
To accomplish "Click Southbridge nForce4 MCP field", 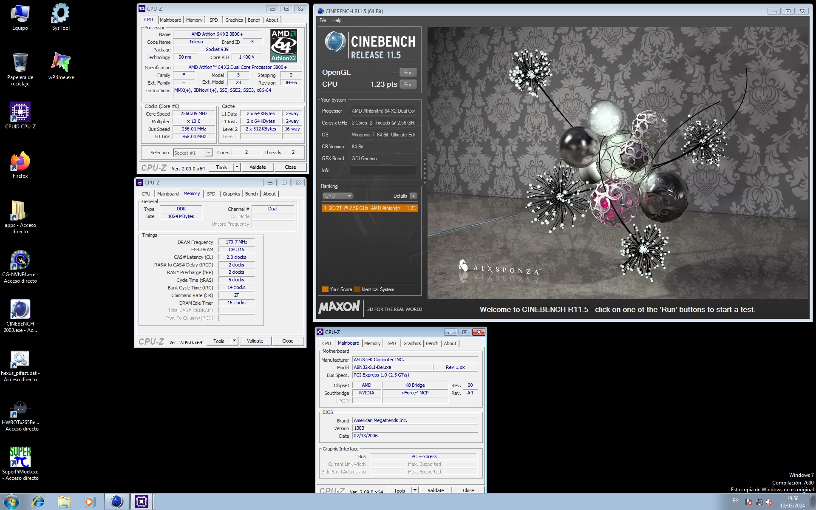I will click(415, 393).
